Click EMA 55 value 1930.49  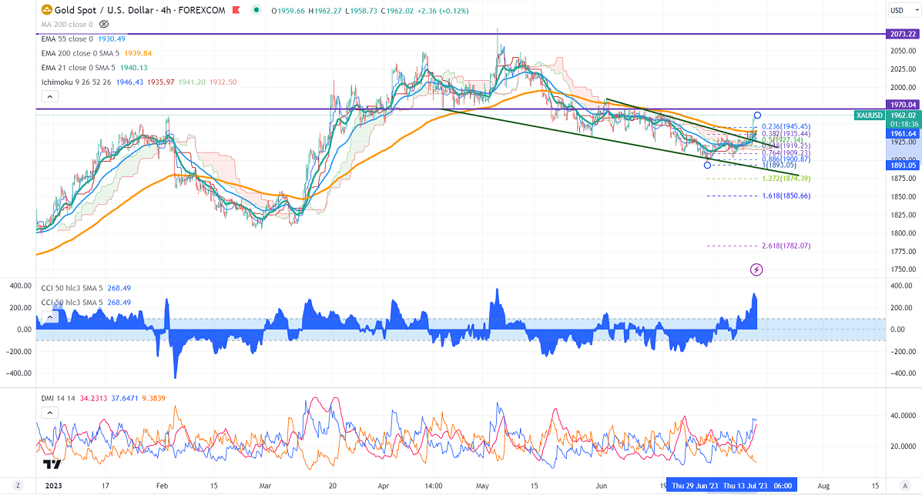pyautogui.click(x=112, y=38)
